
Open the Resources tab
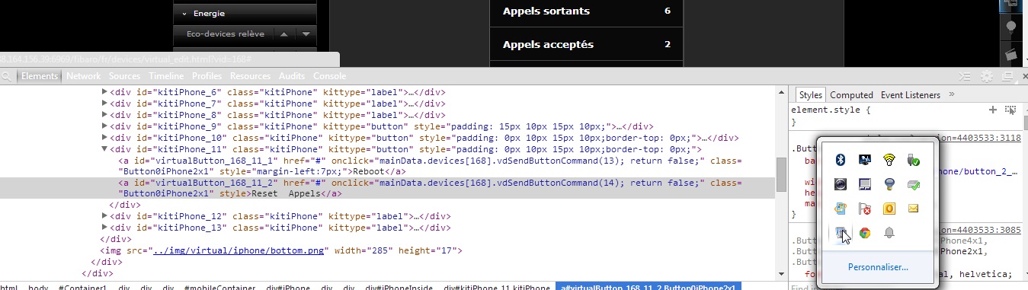tap(250, 76)
